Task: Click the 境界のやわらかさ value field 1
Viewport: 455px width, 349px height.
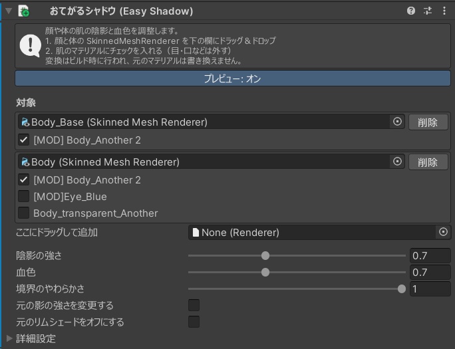Action: click(430, 289)
